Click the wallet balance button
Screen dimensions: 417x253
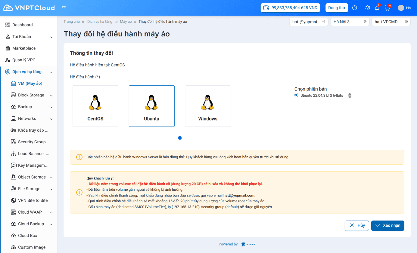290,8
